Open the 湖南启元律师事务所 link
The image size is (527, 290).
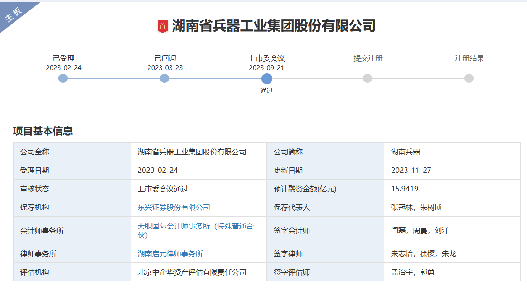coord(170,254)
